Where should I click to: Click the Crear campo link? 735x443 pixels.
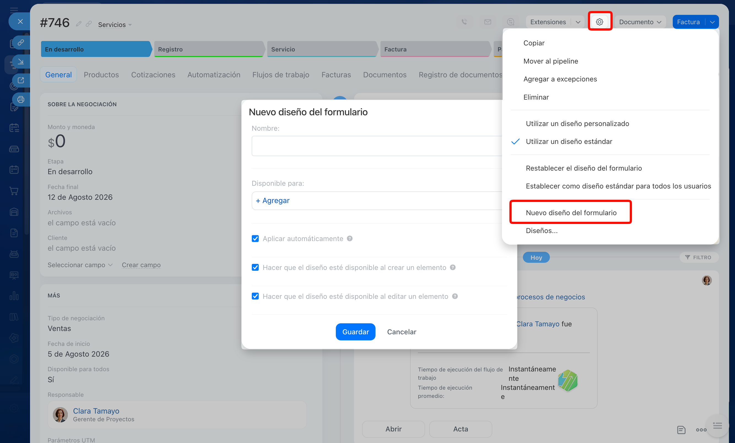coord(141,265)
